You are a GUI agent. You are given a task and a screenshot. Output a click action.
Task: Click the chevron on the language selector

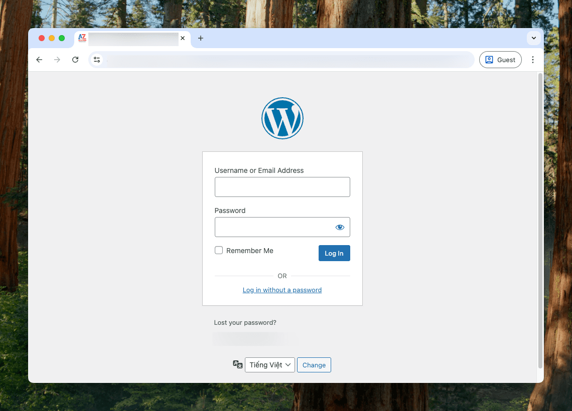click(287, 364)
